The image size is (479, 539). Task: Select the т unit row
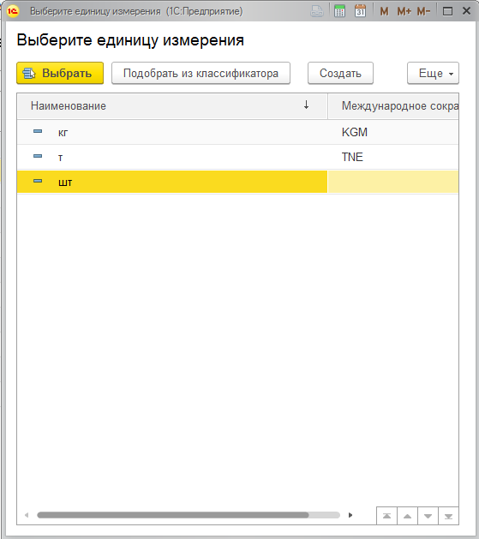tap(237, 157)
